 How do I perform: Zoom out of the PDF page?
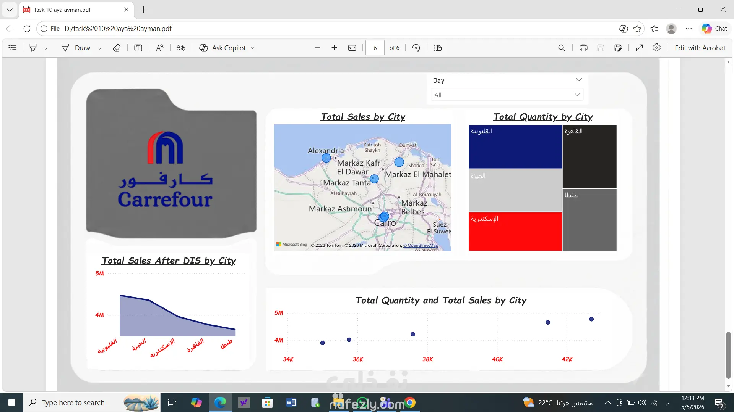317,48
